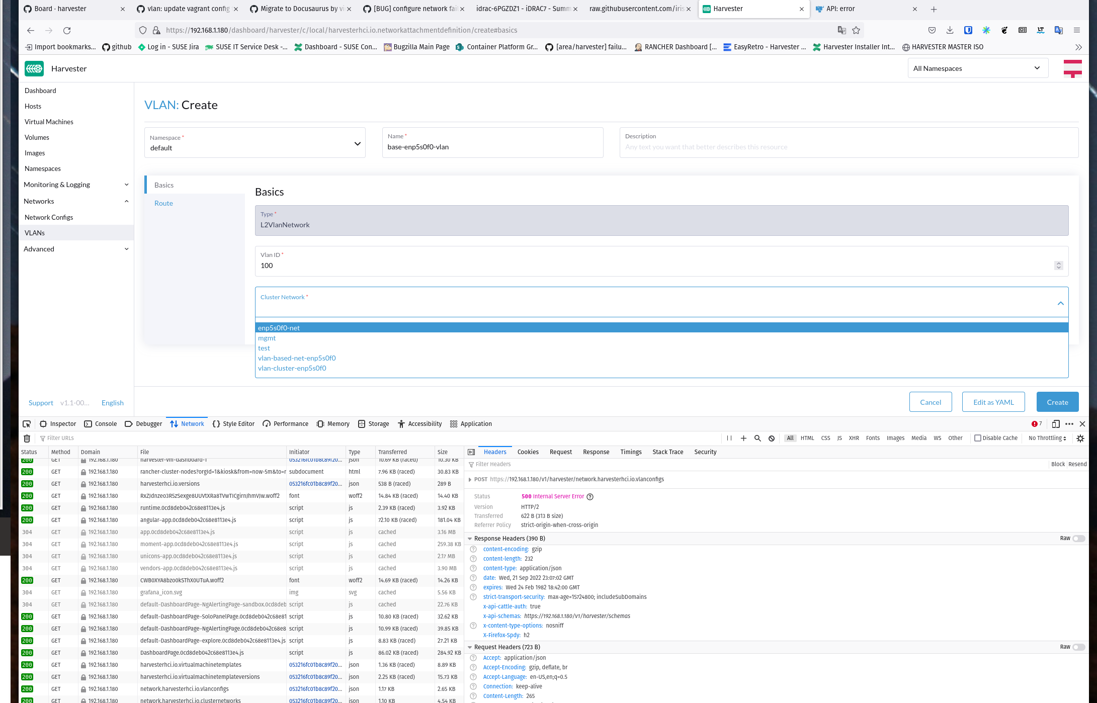The image size is (1097, 703).
Task: Click the Edit as YAML button
Action: pyautogui.click(x=992, y=402)
